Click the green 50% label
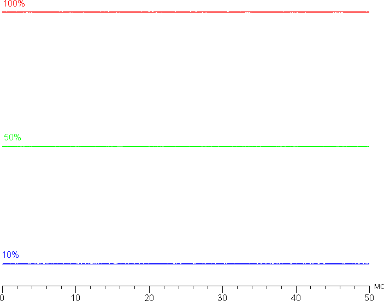Screen dimensions: 384x301 pos(13,137)
